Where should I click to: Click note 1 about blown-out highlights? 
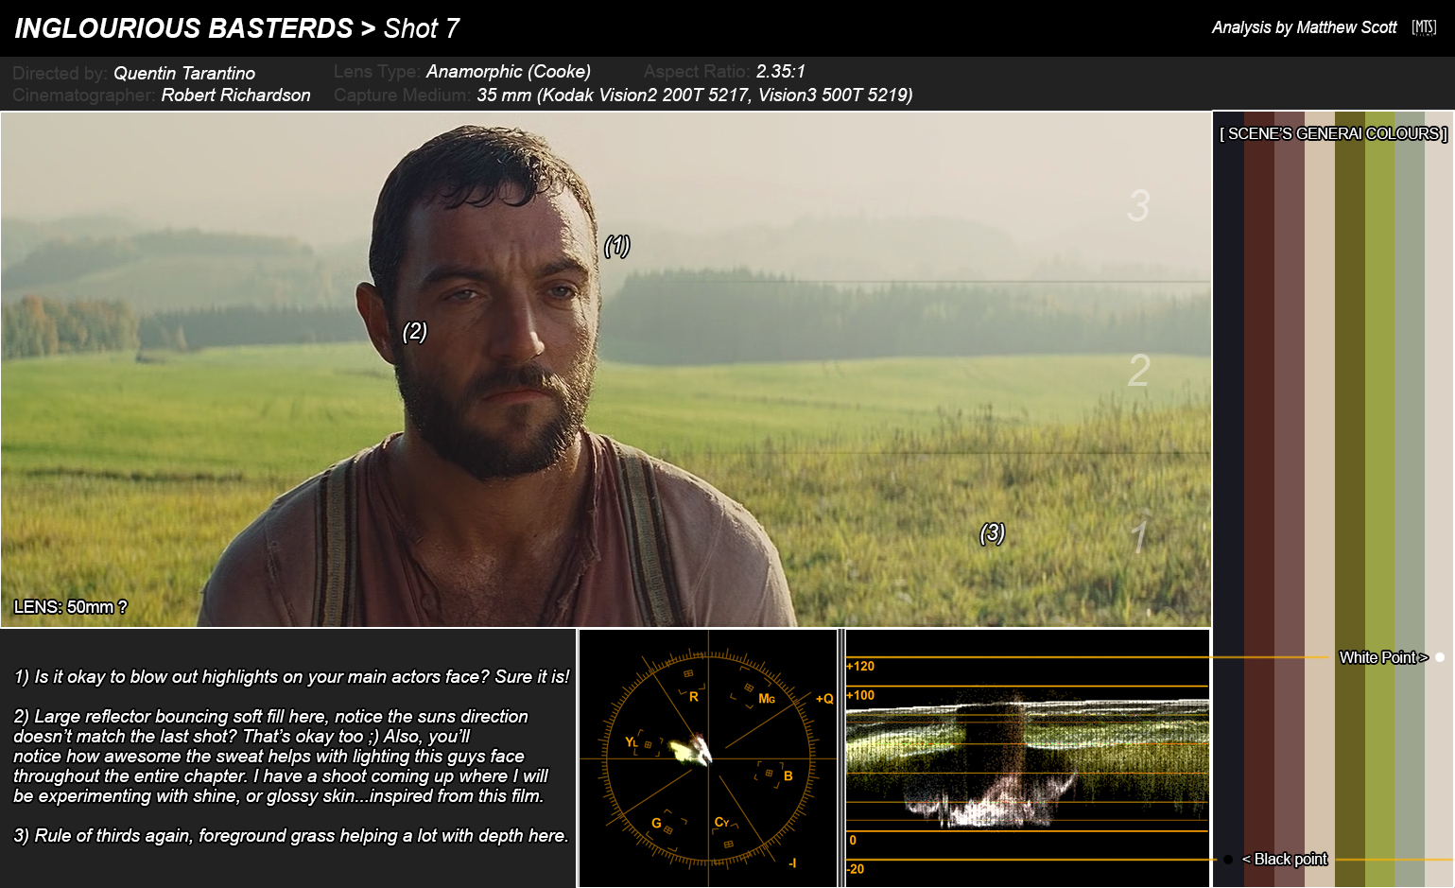[x=291, y=676]
